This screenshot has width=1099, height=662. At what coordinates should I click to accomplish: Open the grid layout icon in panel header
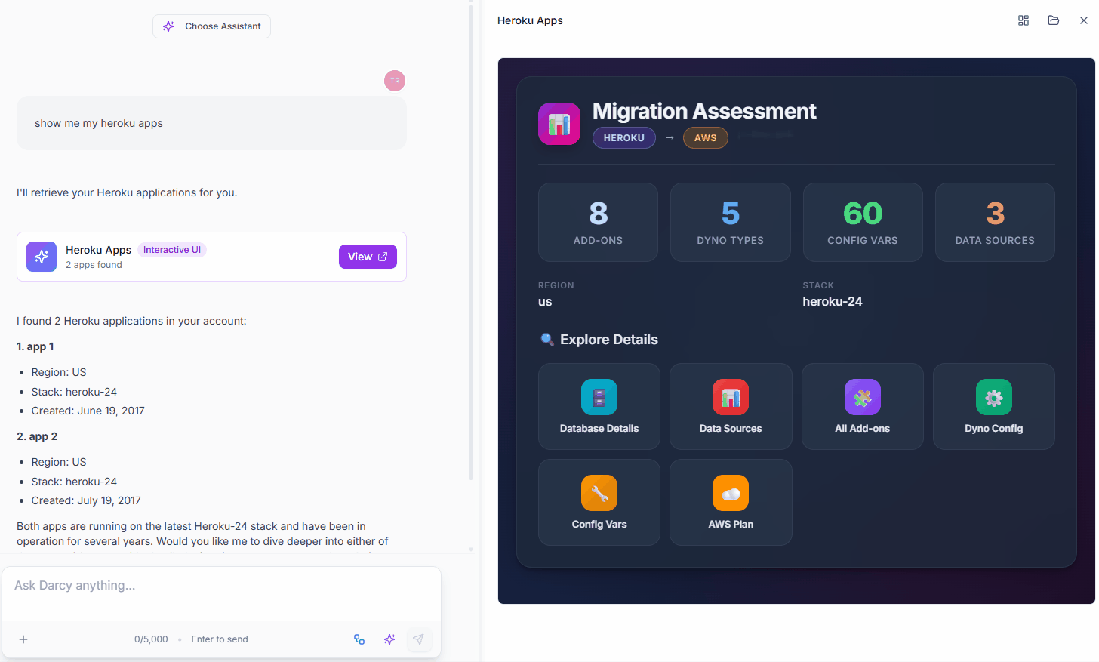pos(1023,20)
